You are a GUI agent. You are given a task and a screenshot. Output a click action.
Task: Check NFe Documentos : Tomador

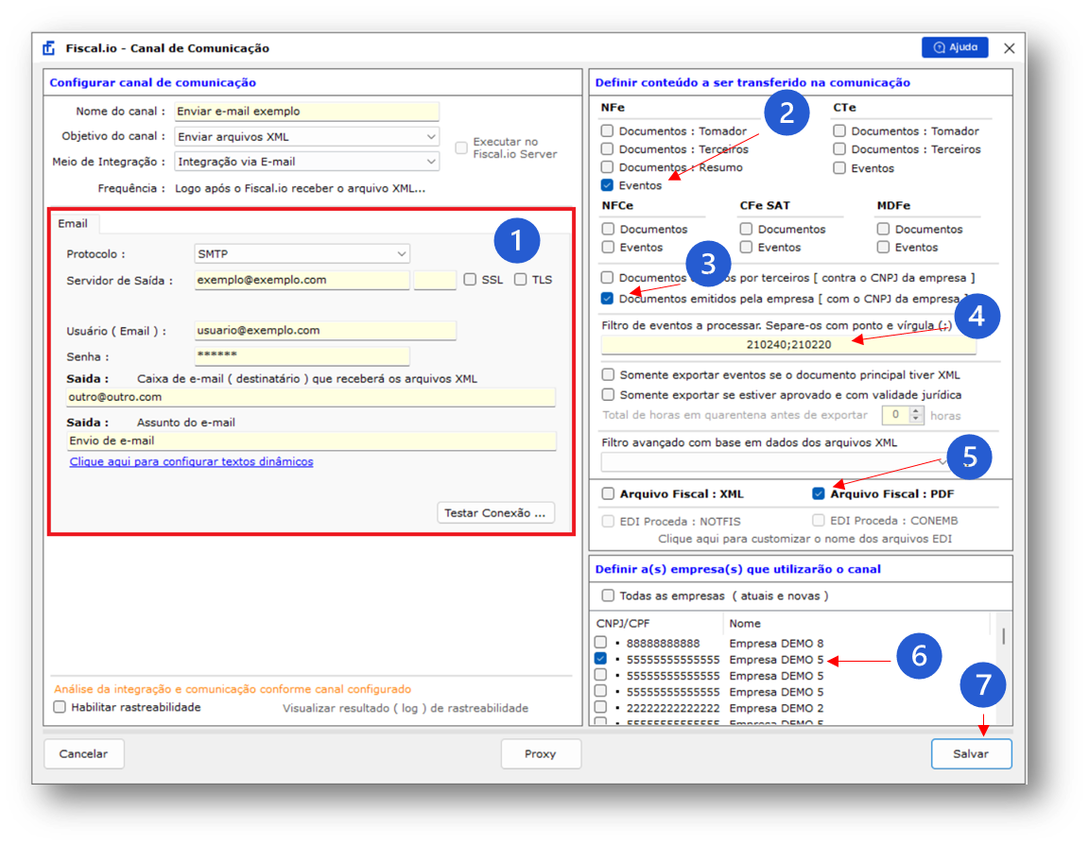[608, 130]
